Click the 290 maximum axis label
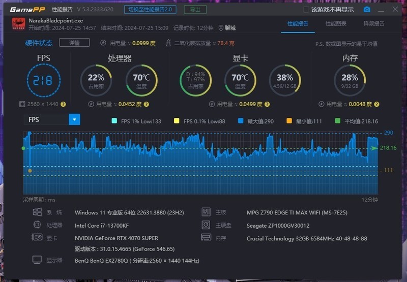Viewport: 407px width, 282px height. (x=389, y=133)
